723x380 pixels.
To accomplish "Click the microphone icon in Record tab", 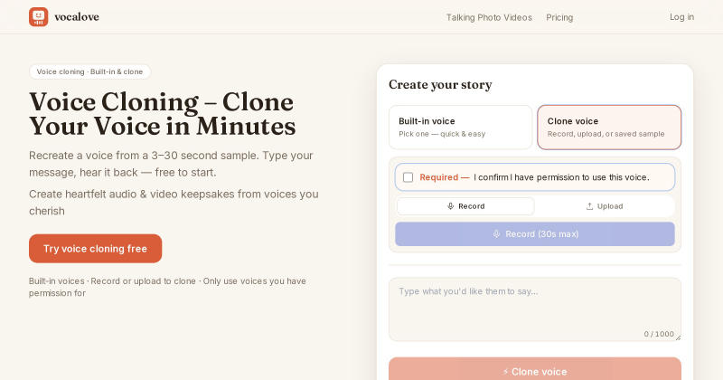I will (x=450, y=206).
